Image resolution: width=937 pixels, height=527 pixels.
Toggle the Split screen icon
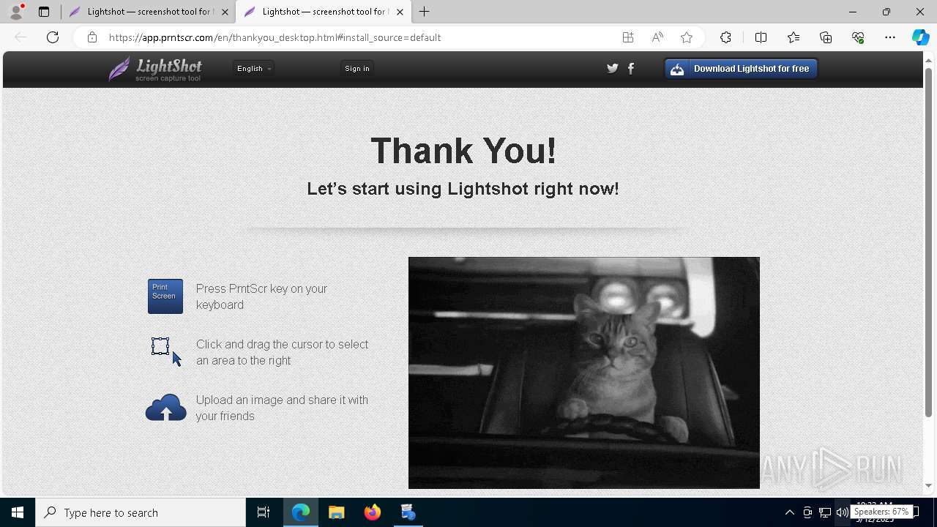point(761,37)
